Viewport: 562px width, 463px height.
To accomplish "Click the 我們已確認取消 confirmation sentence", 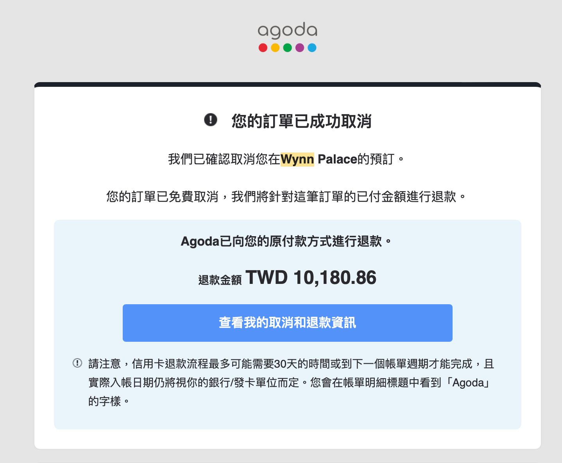I will pos(286,159).
